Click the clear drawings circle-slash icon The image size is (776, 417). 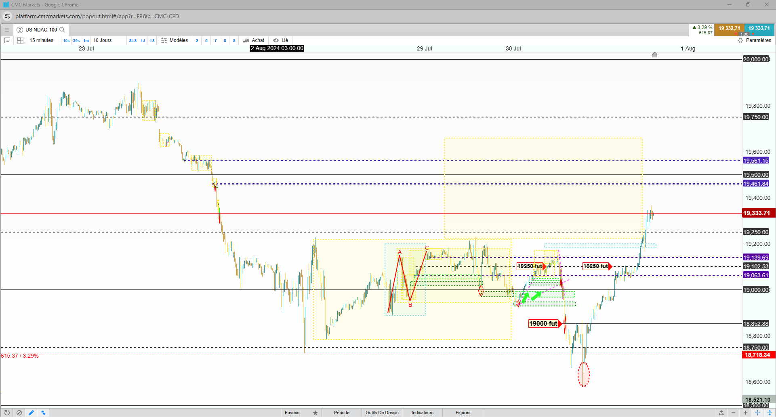(x=19, y=413)
